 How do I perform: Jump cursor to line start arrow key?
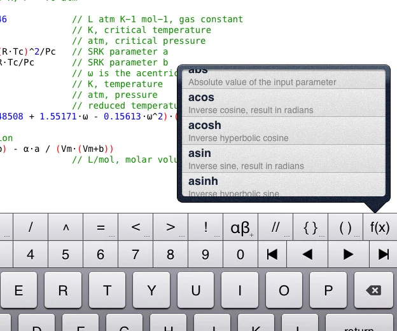pos(272,254)
